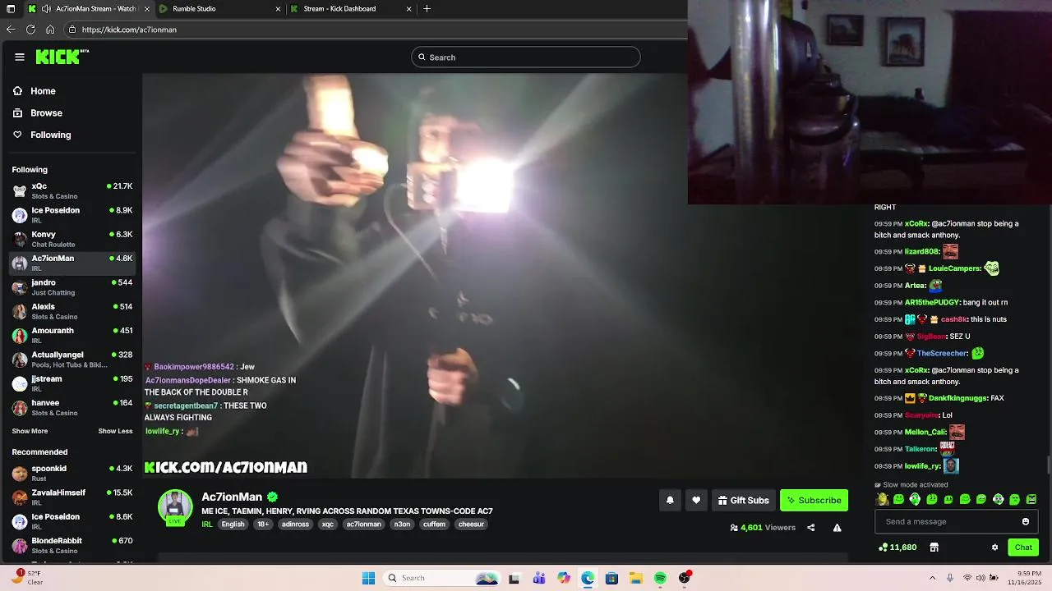The height and width of the screenshot is (591, 1052).
Task: Open jandro channel in Following list
Action: (72, 287)
